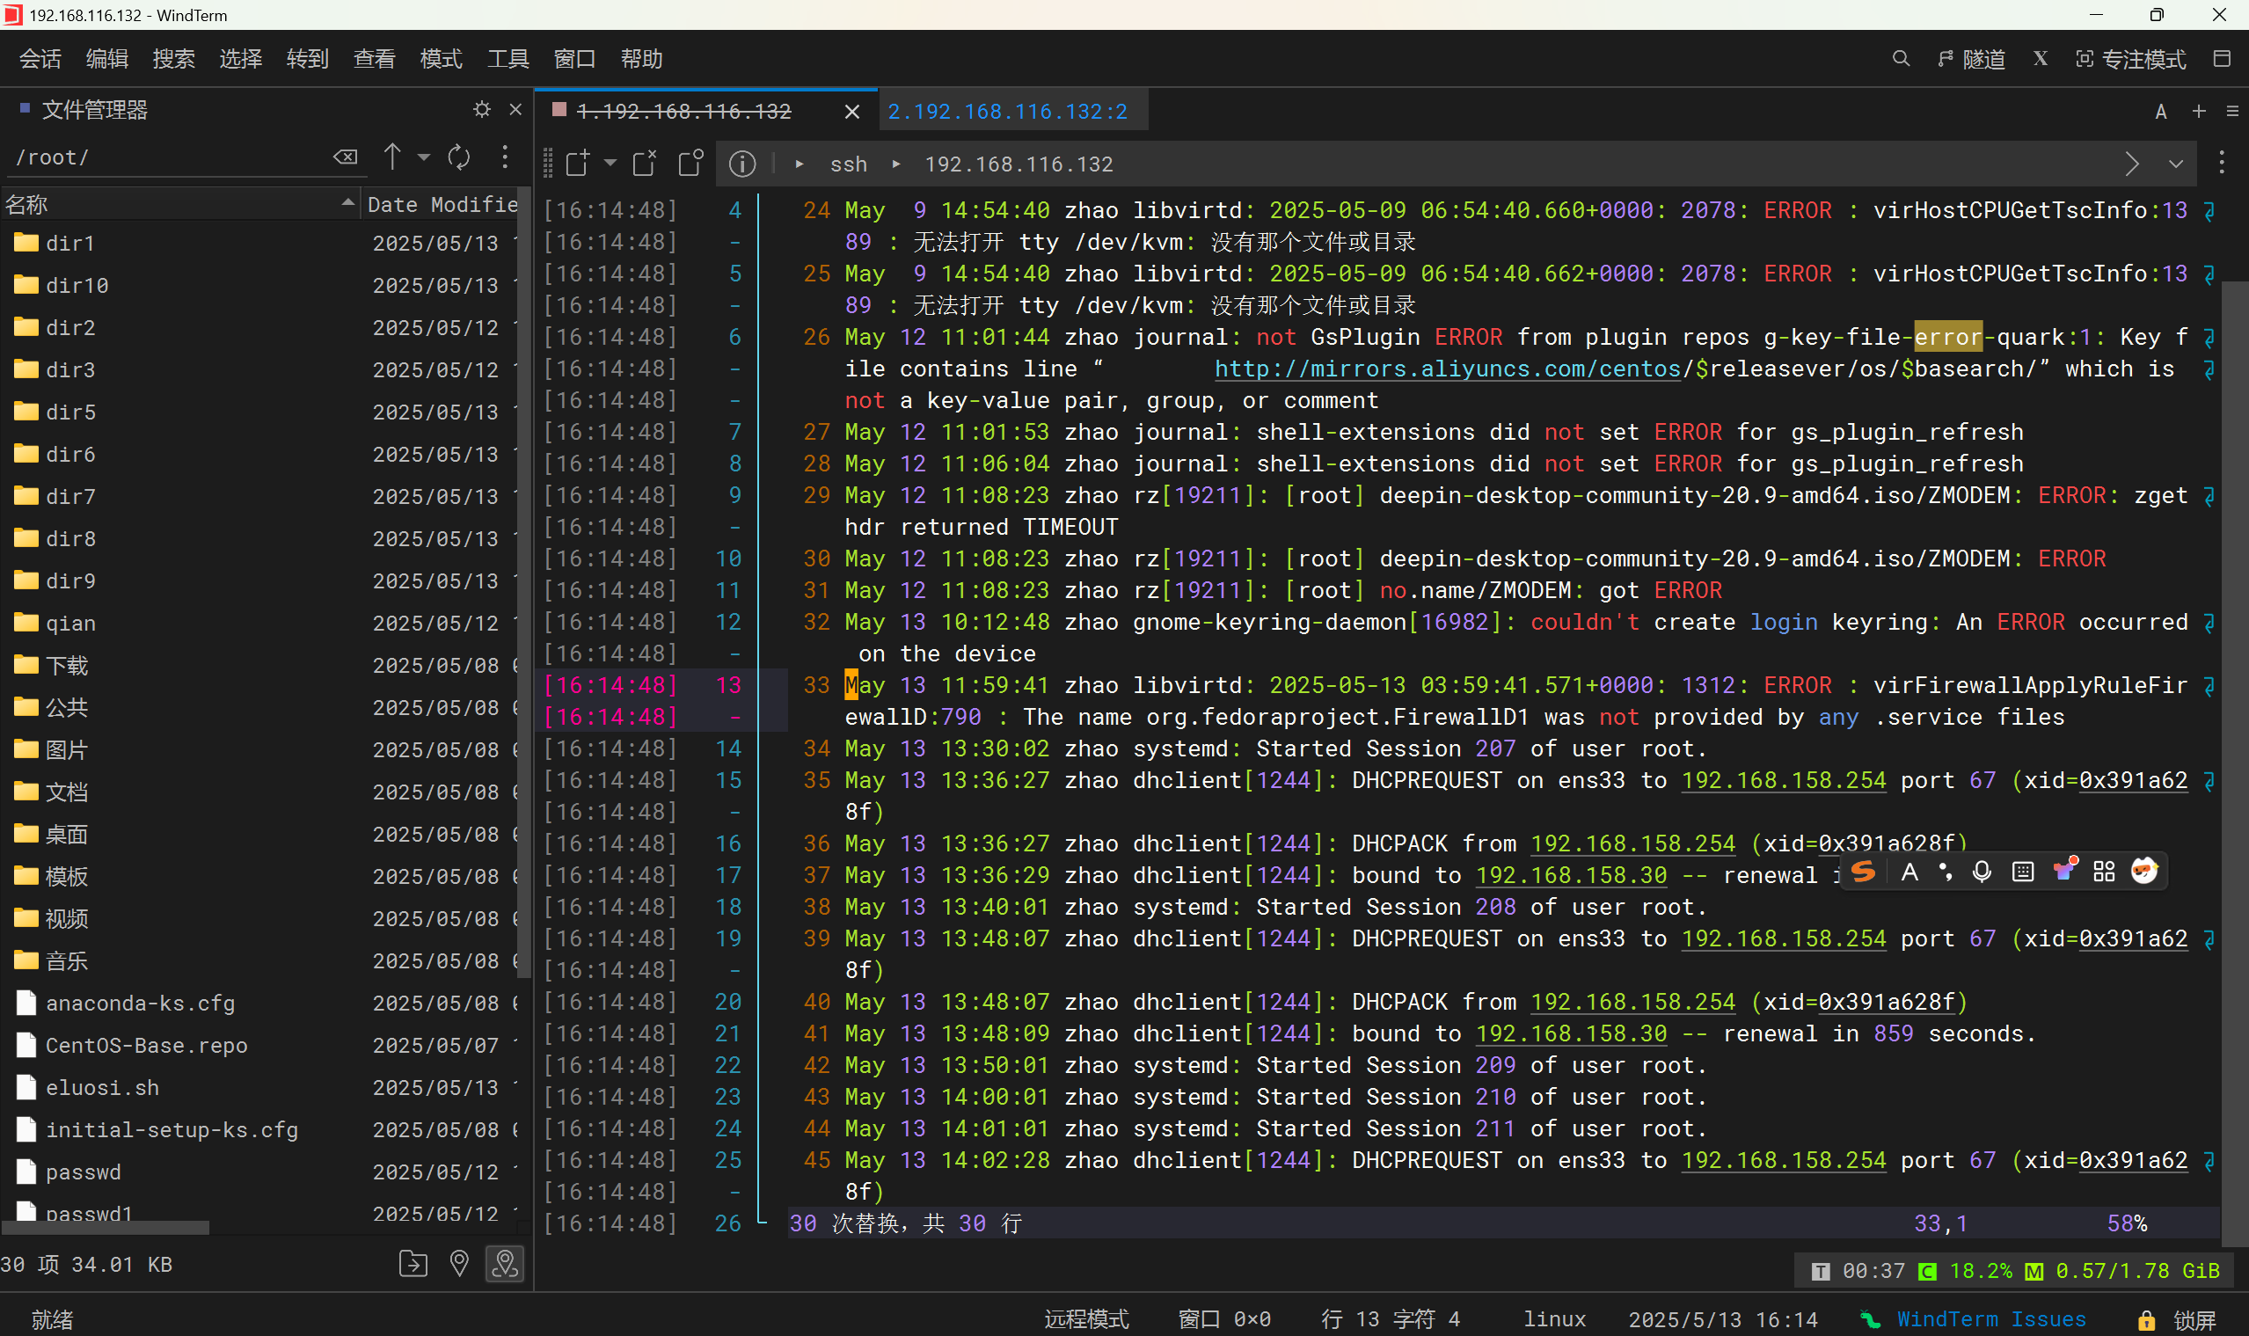Image resolution: width=2249 pixels, height=1336 pixels.
Task: Expand the address bar chevron dropdown
Action: (x=2175, y=164)
